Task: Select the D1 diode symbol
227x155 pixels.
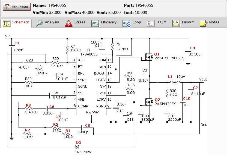Action: pos(77,147)
